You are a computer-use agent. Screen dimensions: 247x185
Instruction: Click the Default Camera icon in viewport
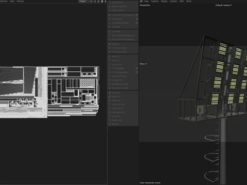tap(231, 5)
